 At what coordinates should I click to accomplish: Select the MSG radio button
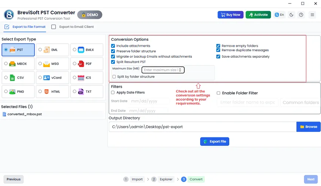pyautogui.click(x=40, y=64)
